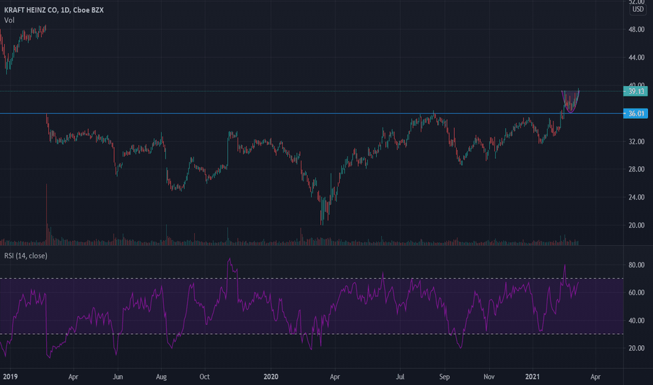653x385 pixels.
Task: Open the RSI (14, close) indicator label
Action: point(25,255)
